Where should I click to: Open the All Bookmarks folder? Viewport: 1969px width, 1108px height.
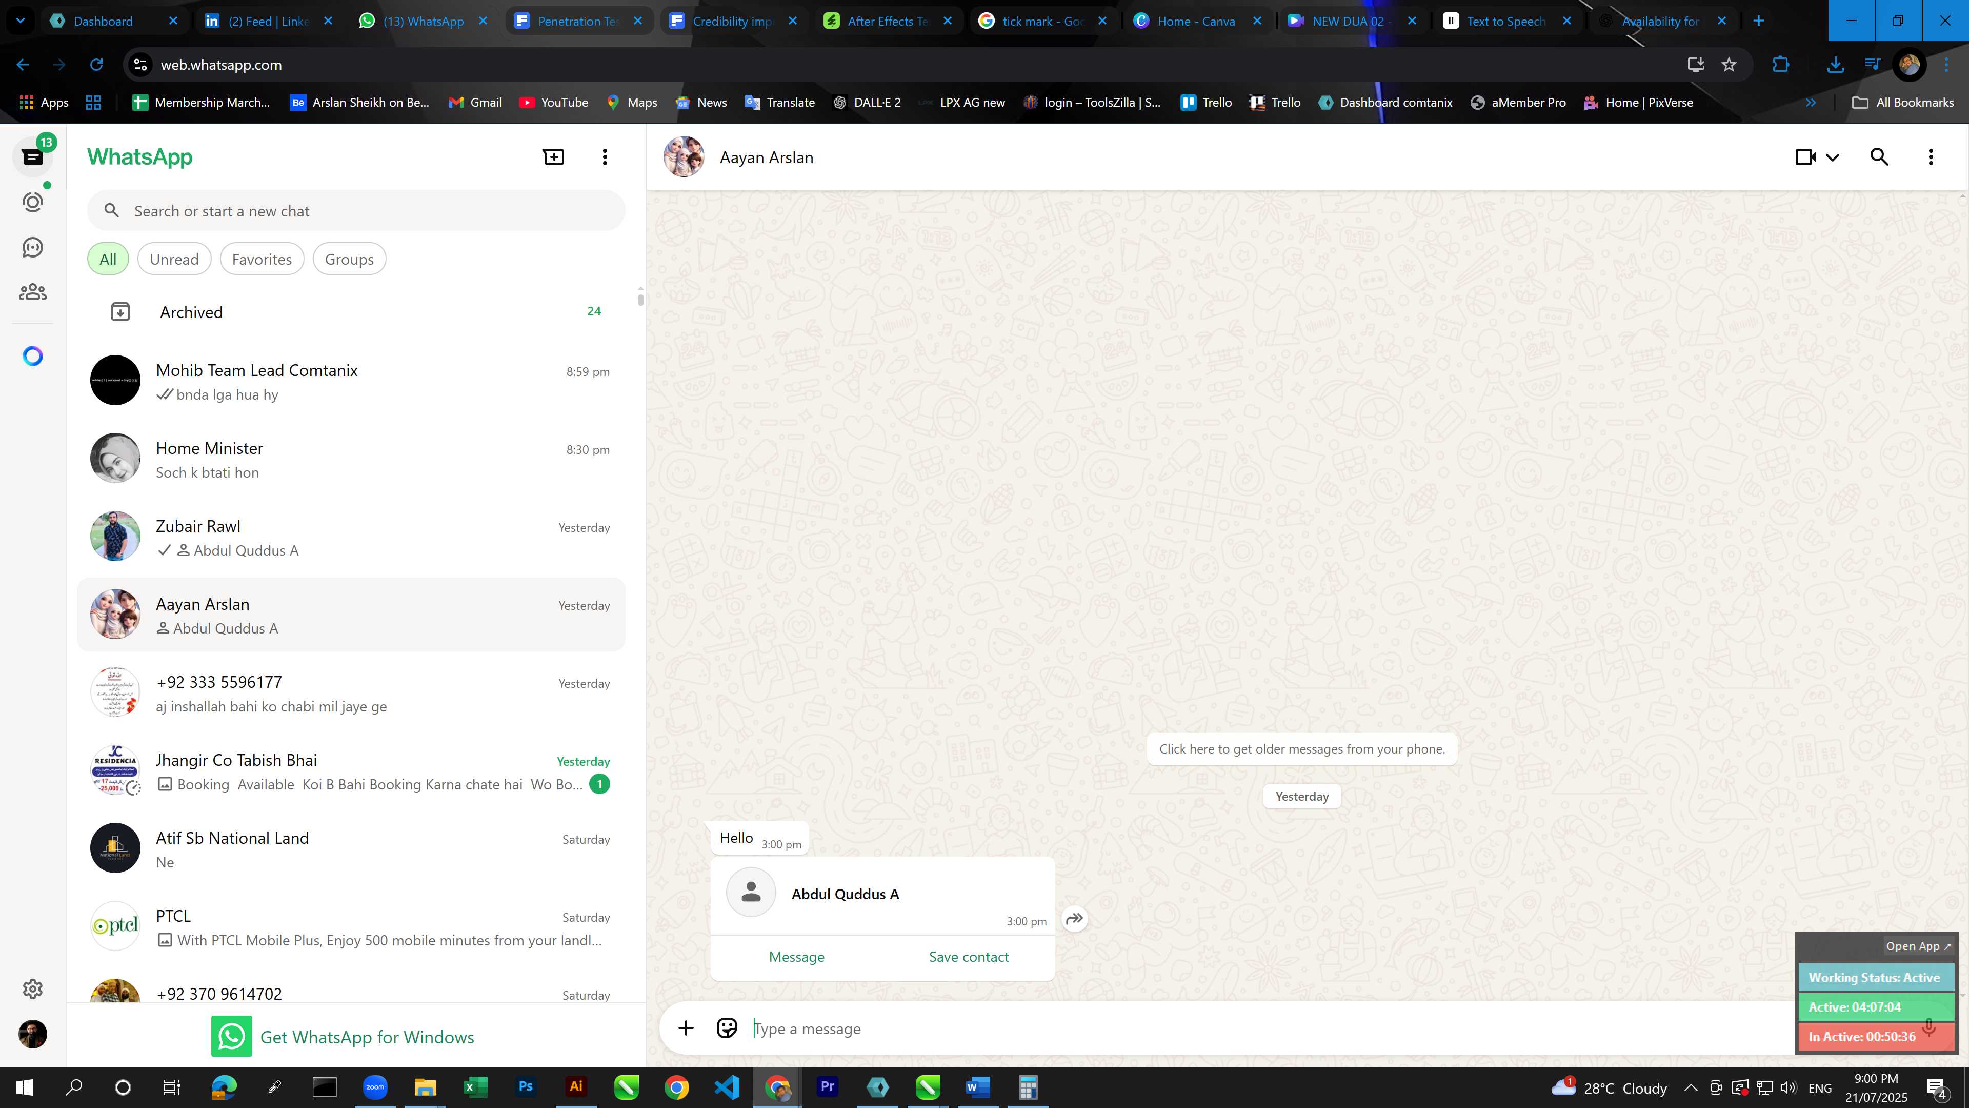pos(1903,103)
